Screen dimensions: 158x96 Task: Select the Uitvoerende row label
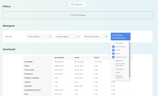29,70
